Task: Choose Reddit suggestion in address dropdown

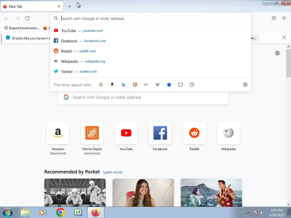Action: click(151, 51)
